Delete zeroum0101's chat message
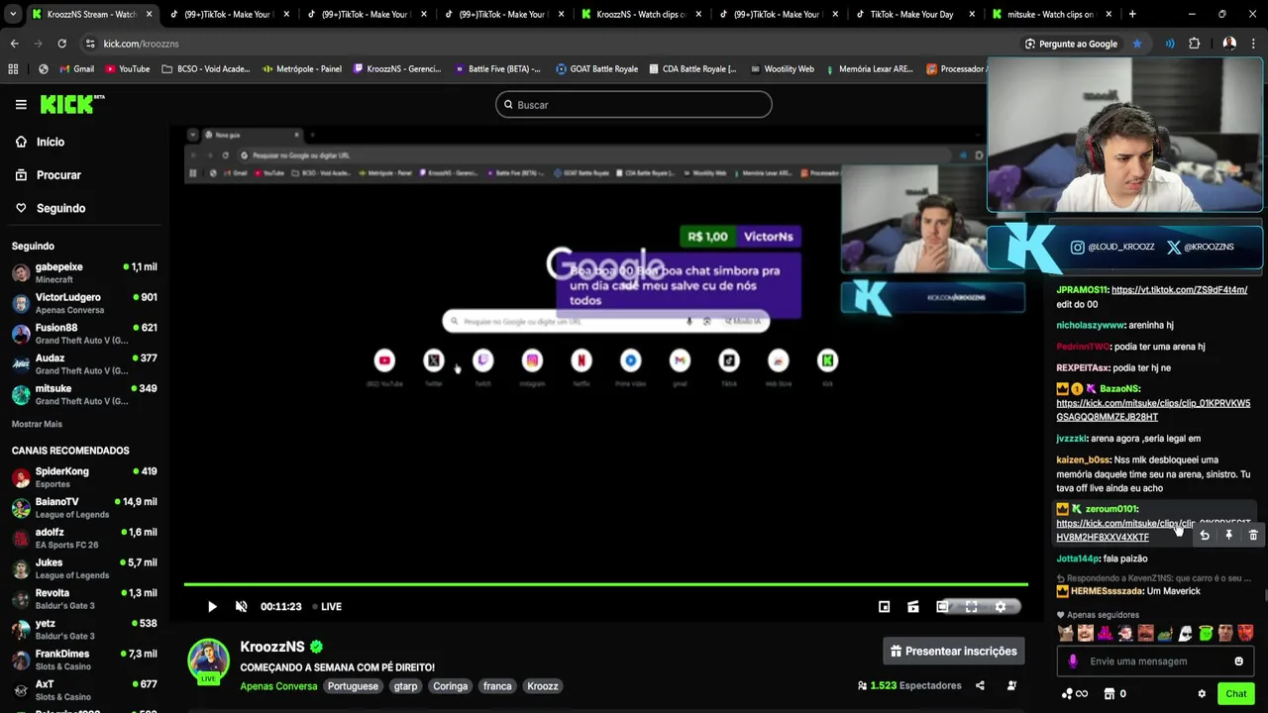Viewport: 1268px width, 713px height. (1253, 536)
